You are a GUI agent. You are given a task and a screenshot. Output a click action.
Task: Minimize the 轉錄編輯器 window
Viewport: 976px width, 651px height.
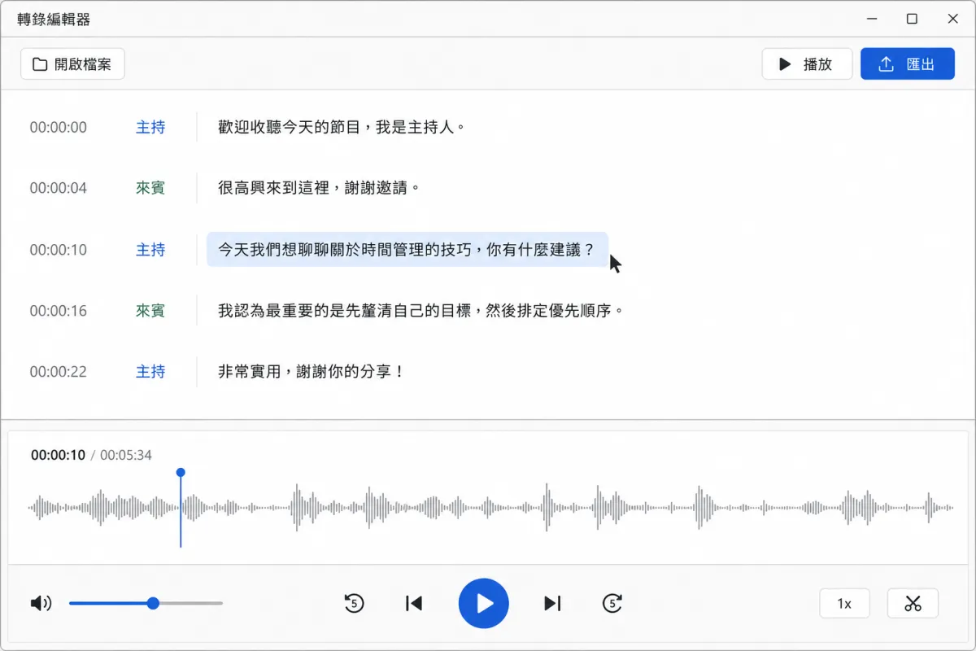[872, 19]
